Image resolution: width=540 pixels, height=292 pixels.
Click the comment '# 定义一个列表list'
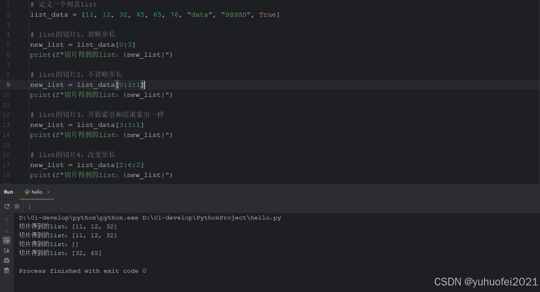[64, 5]
